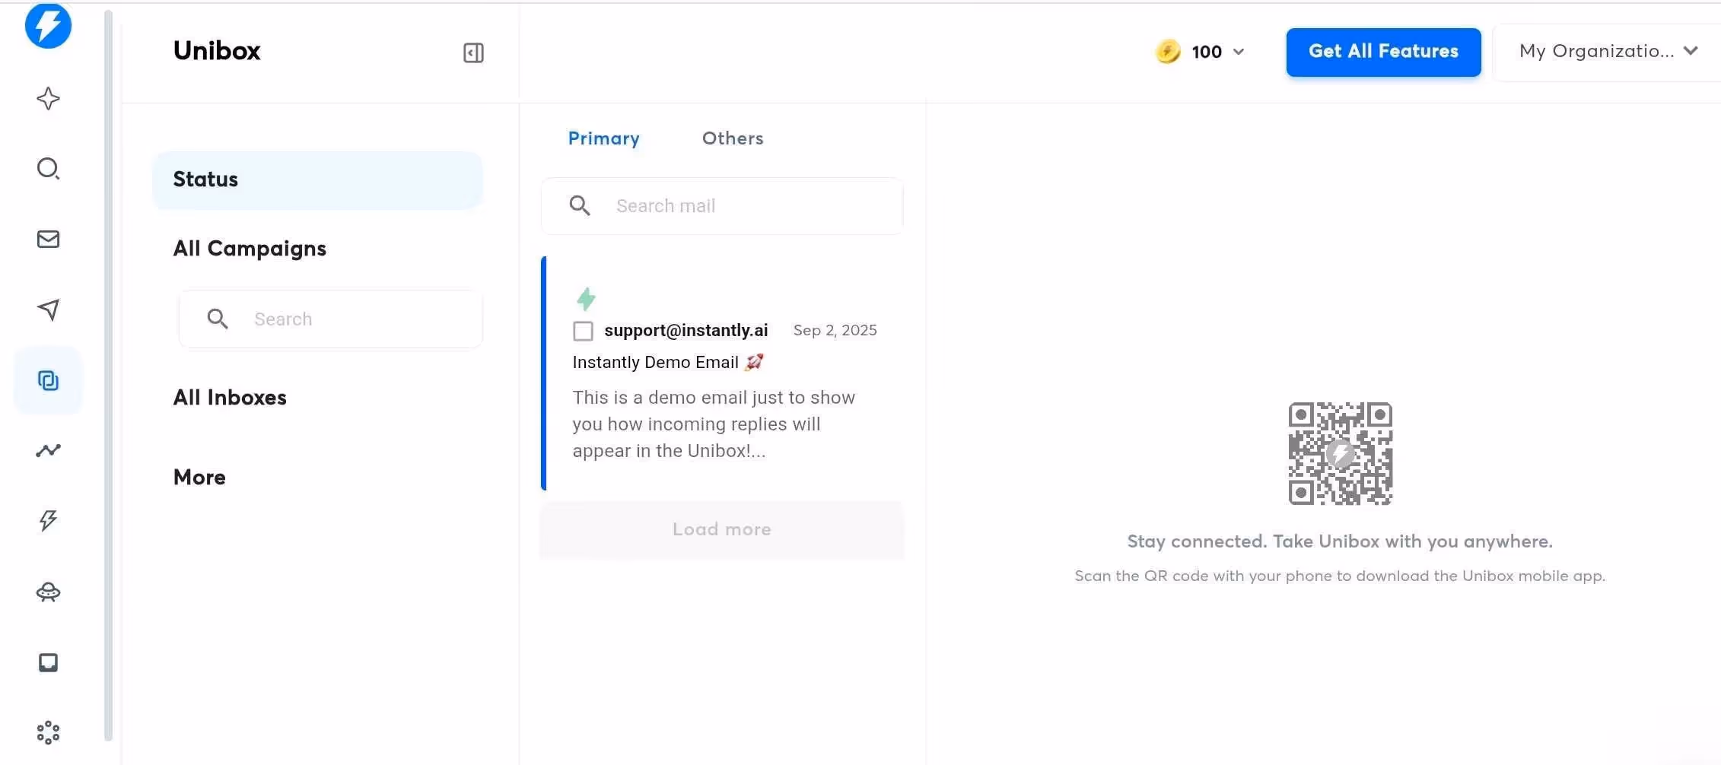This screenshot has height=765, width=1721.
Task: Open the lightning bolt sidebar icon
Action: 48,521
